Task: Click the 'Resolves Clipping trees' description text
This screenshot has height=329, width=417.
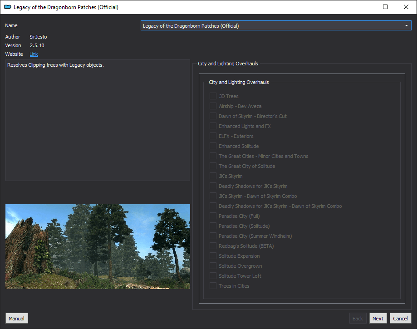Action: (x=55, y=65)
